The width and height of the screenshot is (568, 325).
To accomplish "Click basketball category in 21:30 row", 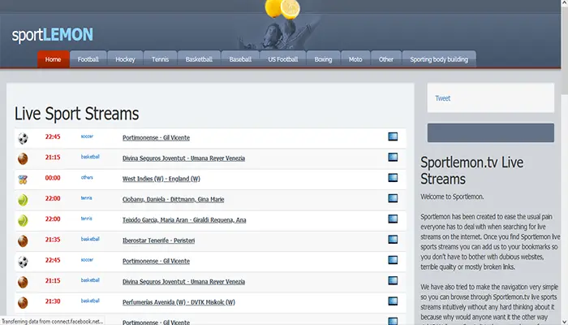I will tap(90, 301).
